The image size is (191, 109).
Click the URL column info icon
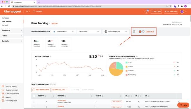click(149, 96)
